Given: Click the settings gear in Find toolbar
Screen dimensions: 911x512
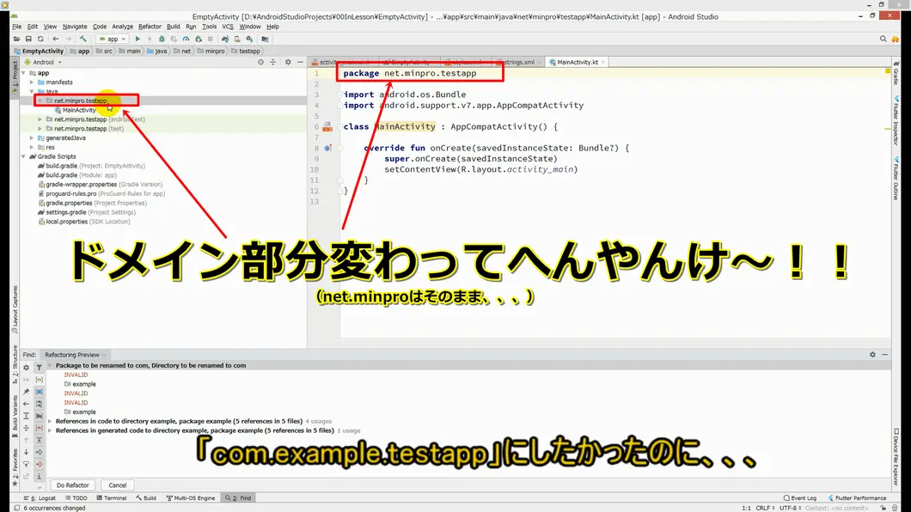Looking at the screenshot, I should click(x=26, y=368).
